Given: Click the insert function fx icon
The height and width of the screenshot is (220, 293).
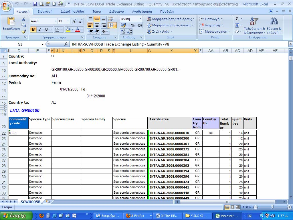Looking at the screenshot, I should point(66,44).
